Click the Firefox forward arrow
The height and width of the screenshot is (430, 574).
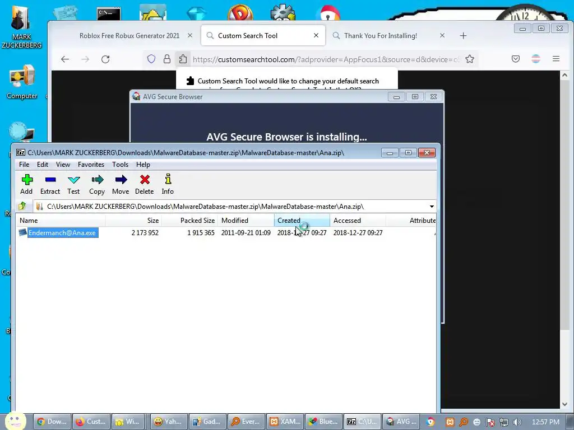[x=85, y=59]
